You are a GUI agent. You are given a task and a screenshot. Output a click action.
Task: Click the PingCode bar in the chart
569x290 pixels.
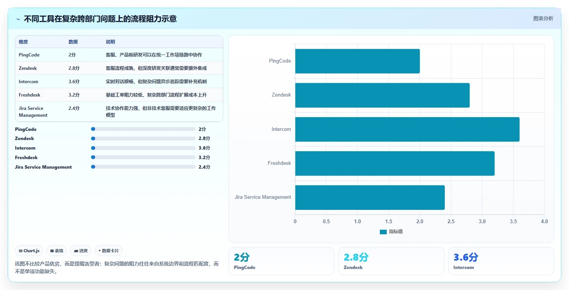pos(357,61)
